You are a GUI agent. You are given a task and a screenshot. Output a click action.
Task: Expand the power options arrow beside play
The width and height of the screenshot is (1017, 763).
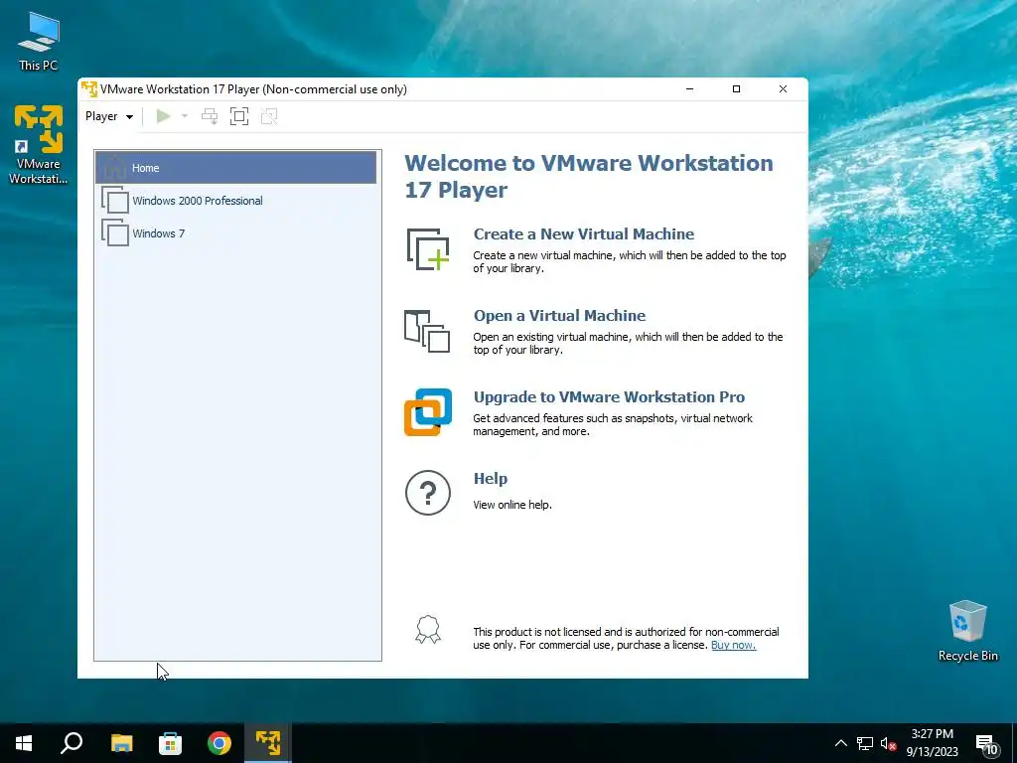point(185,116)
